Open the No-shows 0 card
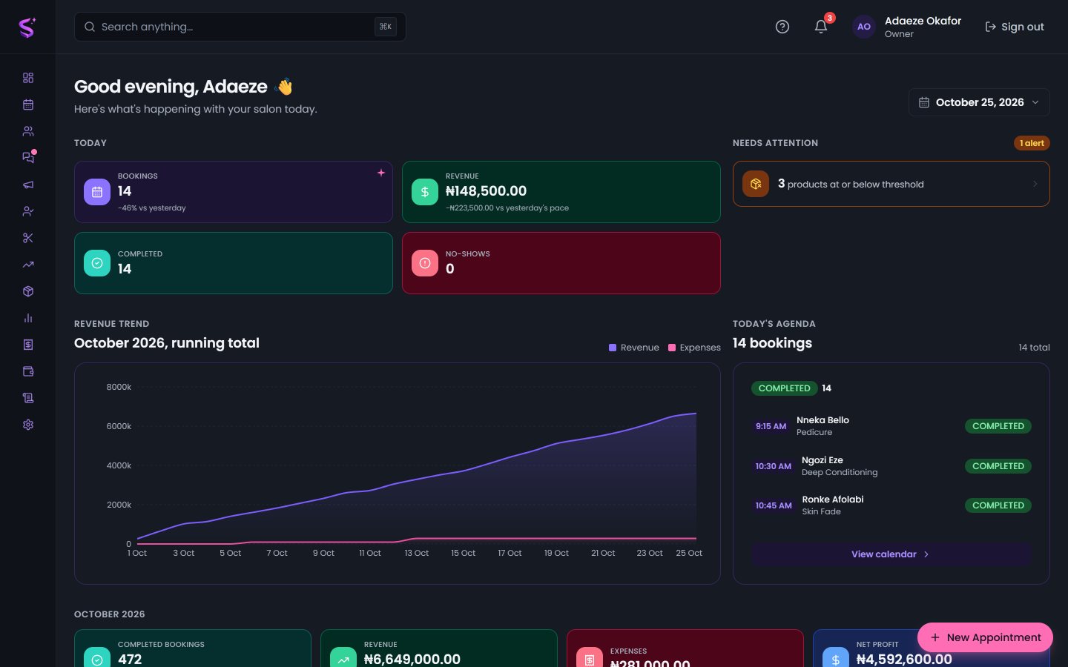1068x667 pixels. click(561, 263)
